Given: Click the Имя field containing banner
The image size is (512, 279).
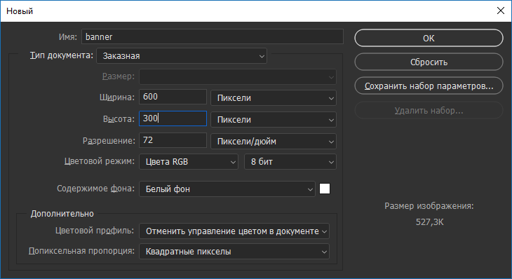Looking at the screenshot, I should 213,36.
